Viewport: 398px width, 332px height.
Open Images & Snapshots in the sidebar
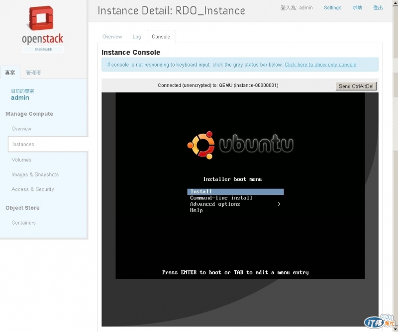pos(35,174)
